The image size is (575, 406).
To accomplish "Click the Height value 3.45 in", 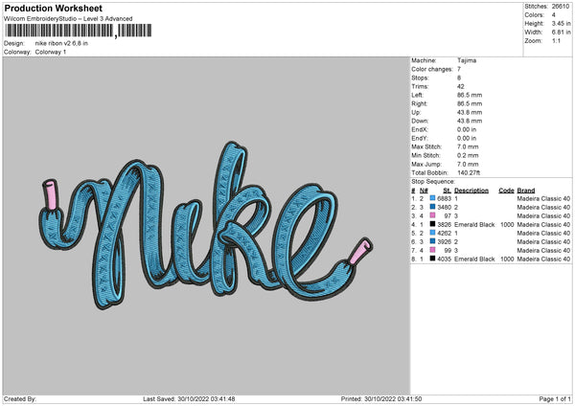I will tap(561, 23).
